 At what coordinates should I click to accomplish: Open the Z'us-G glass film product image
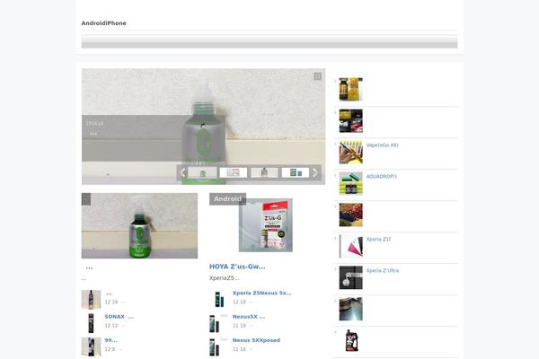pos(266,225)
